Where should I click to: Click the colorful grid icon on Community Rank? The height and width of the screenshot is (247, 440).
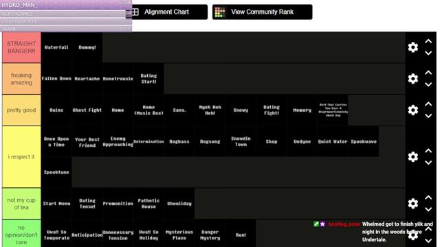(x=220, y=12)
